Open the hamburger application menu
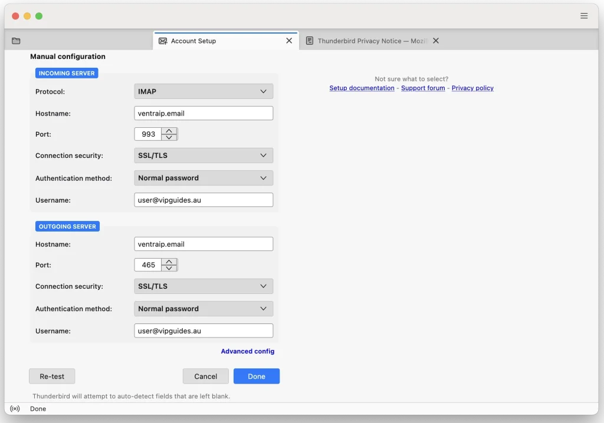The width and height of the screenshot is (604, 423). tap(584, 16)
